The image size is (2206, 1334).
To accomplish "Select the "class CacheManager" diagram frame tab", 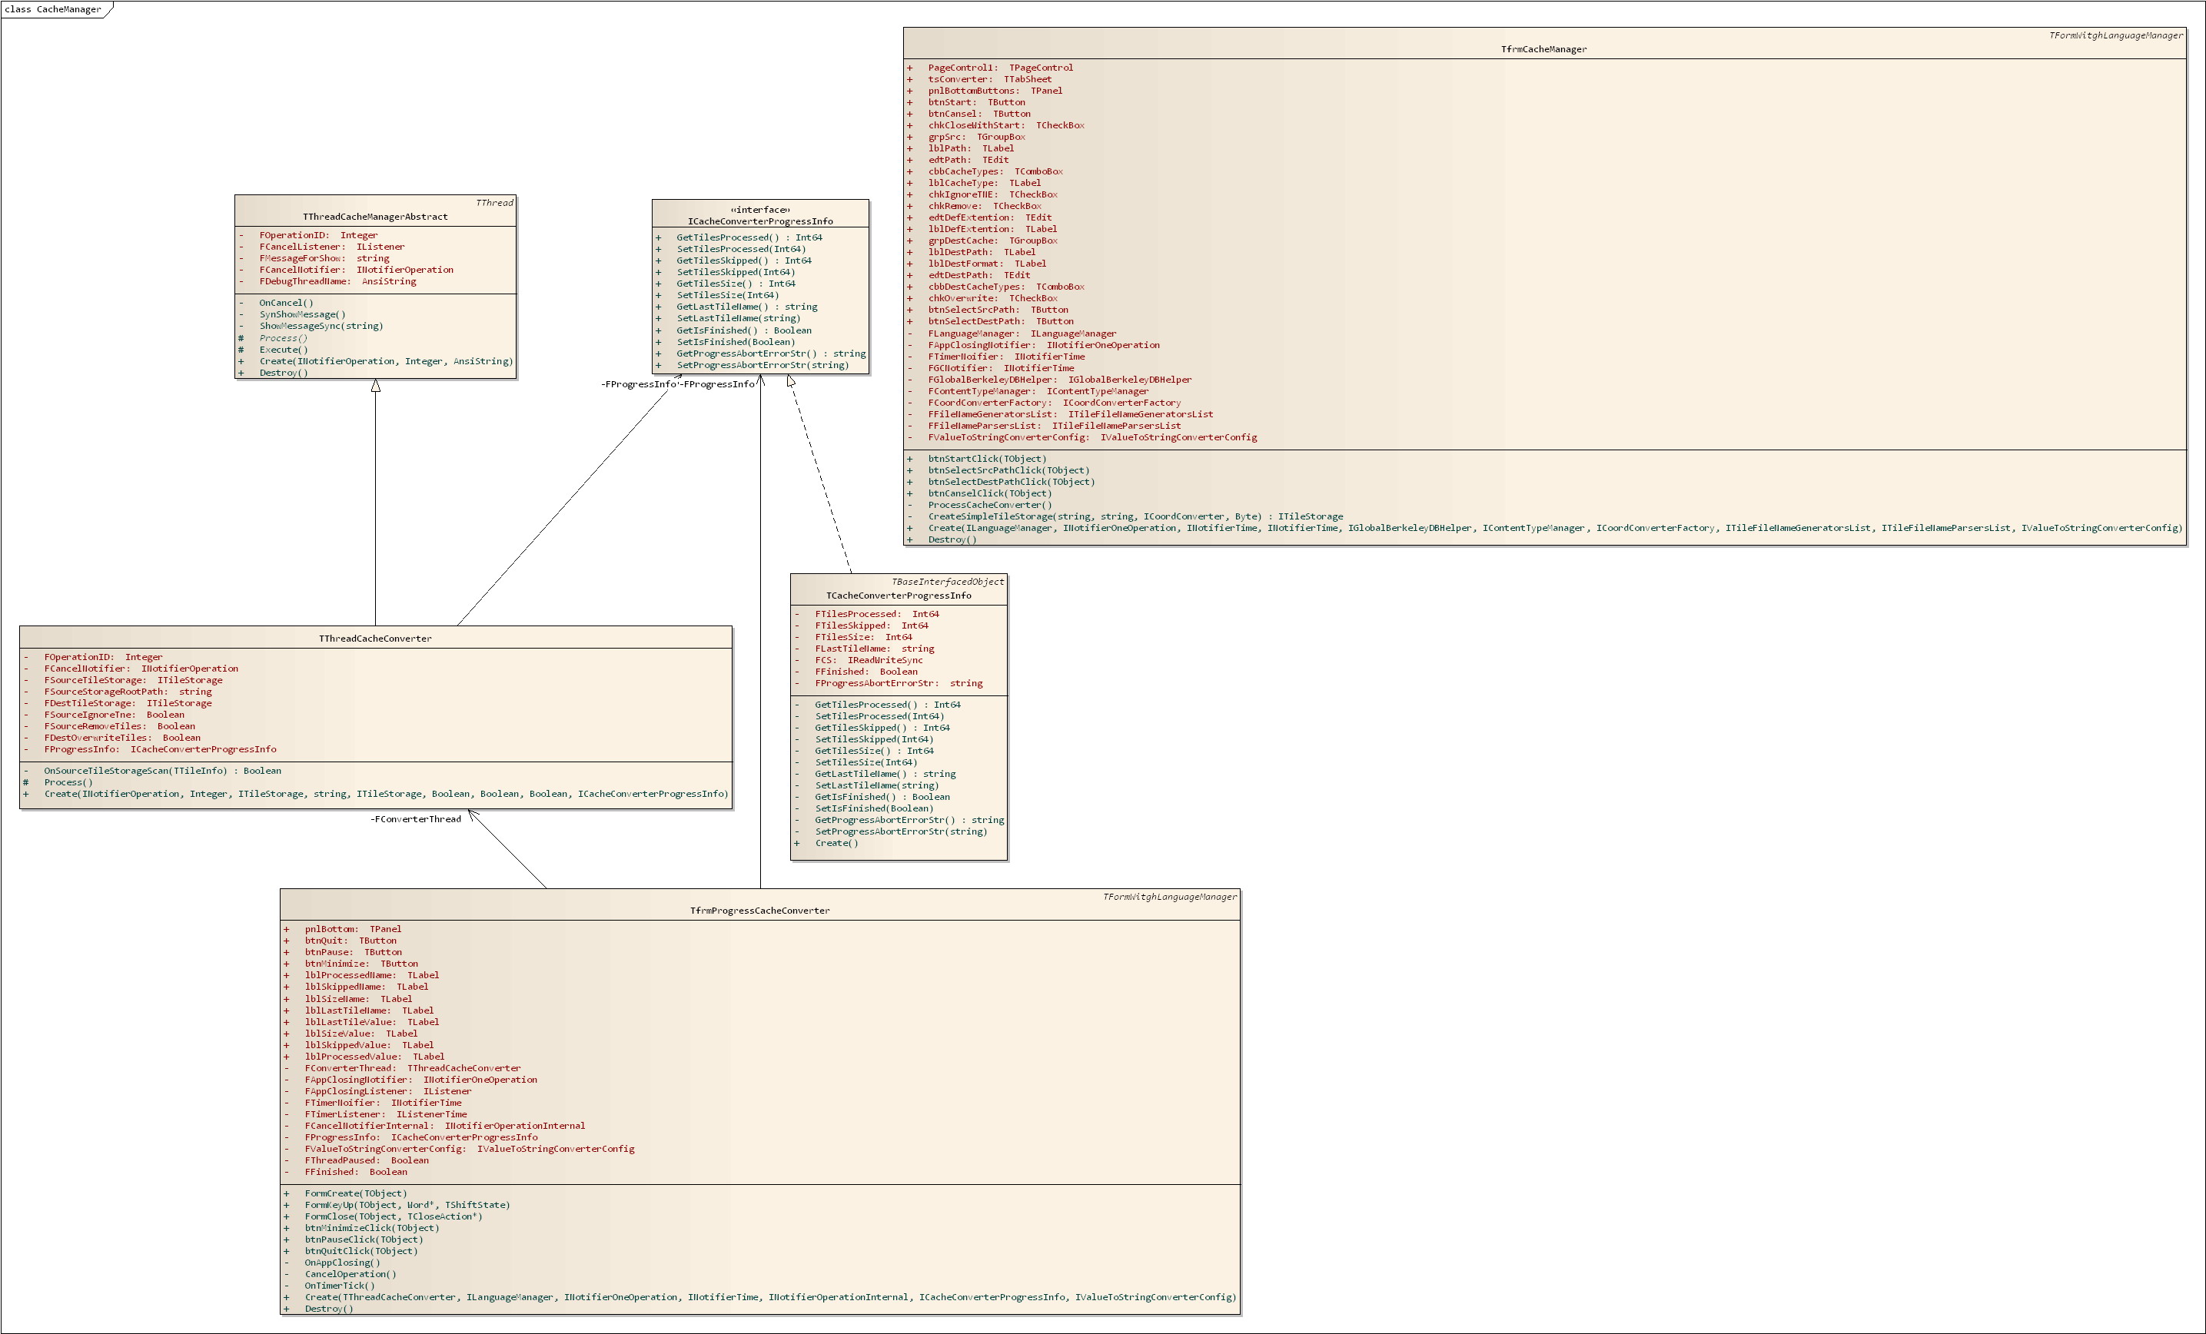I will (53, 9).
